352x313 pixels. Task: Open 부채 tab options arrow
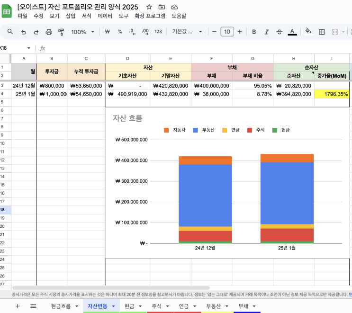(x=254, y=306)
